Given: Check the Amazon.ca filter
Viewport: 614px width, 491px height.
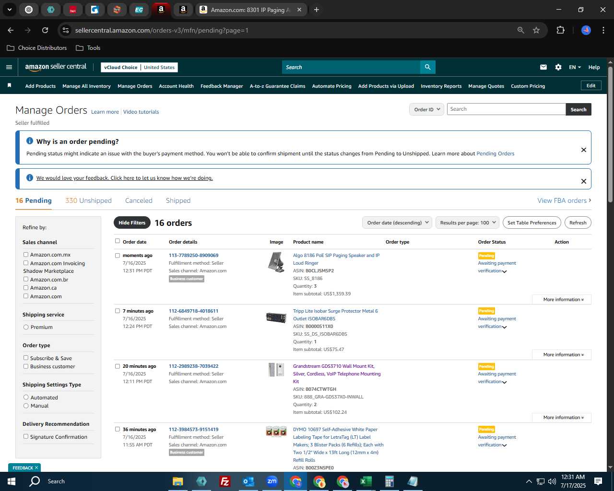Looking at the screenshot, I should tap(26, 288).
